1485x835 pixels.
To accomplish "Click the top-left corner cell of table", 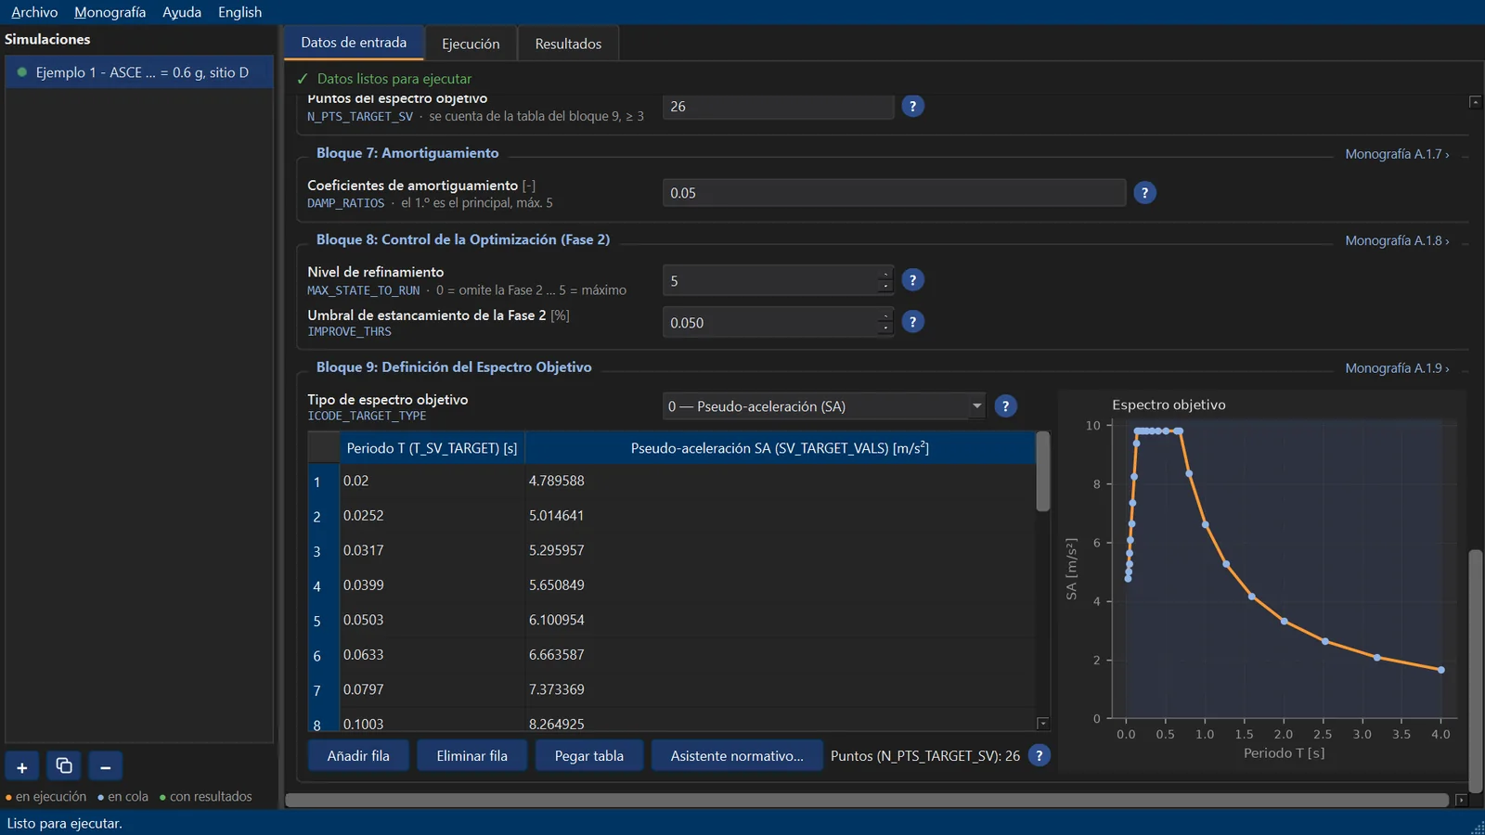I will 324,448.
